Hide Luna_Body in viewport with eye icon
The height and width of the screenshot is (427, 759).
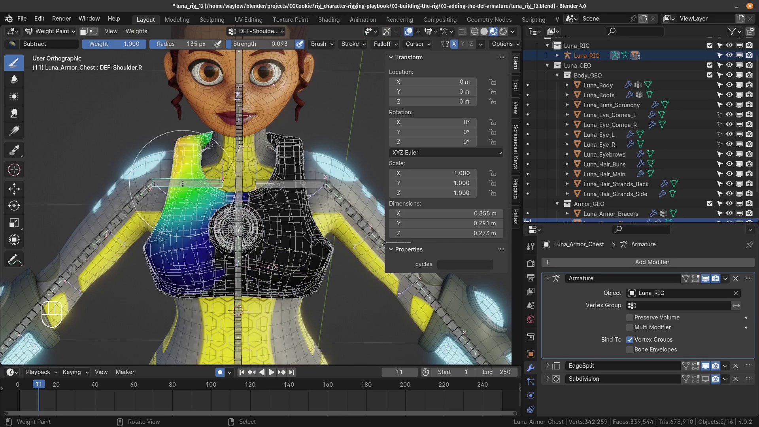point(729,85)
